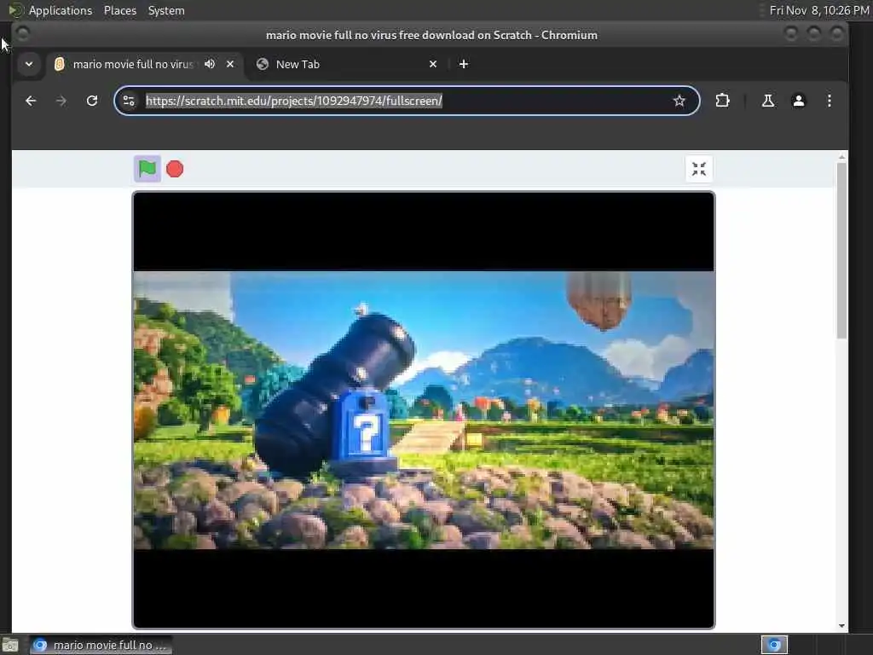Open site information icon in address bar
The height and width of the screenshot is (655, 873).
pyautogui.click(x=129, y=101)
